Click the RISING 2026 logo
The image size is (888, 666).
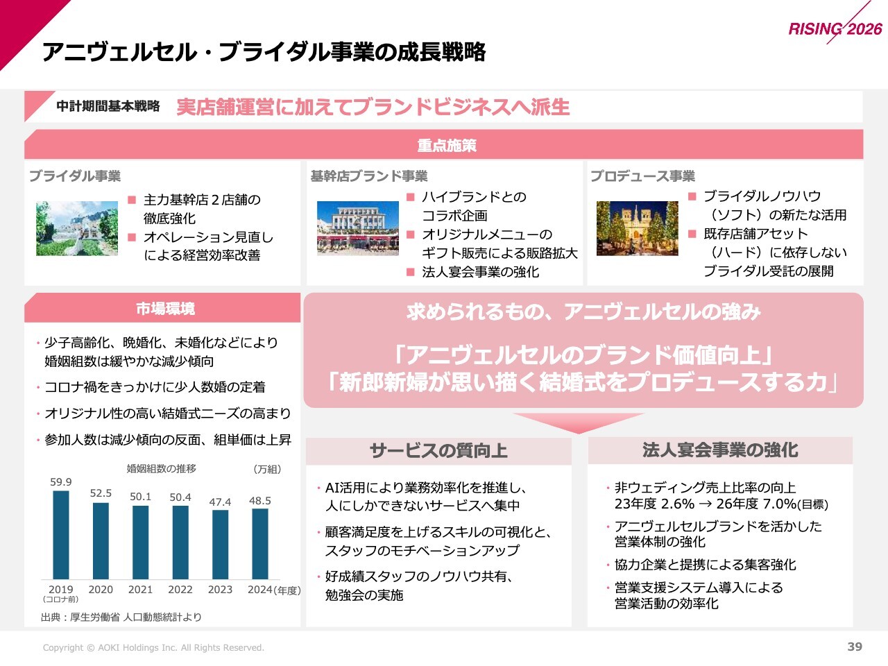coord(835,28)
